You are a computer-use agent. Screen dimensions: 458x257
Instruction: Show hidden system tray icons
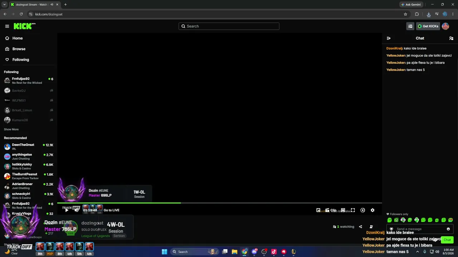[417, 252]
